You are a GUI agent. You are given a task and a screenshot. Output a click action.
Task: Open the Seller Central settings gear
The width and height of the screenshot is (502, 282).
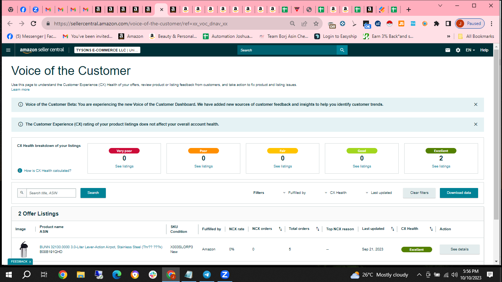[458, 50]
